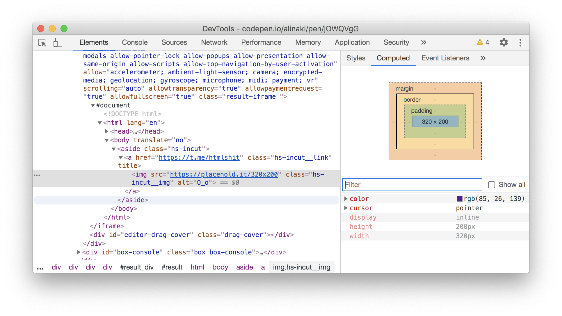This screenshot has height=316, width=562.
Task: Collapse the aside hs-incut element
Action: pos(114,149)
